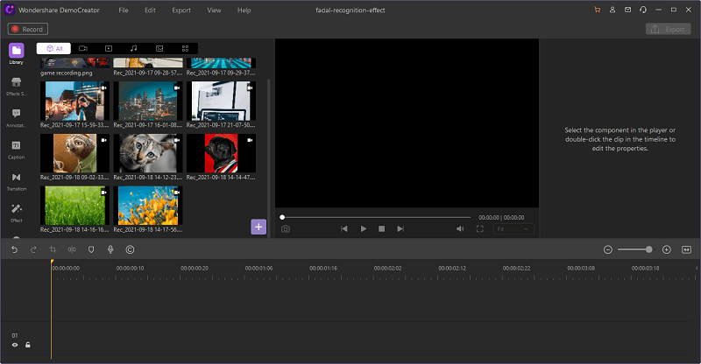Image resolution: width=701 pixels, height=364 pixels.
Task: Toggle lock on track 01
Action: [x=28, y=345]
